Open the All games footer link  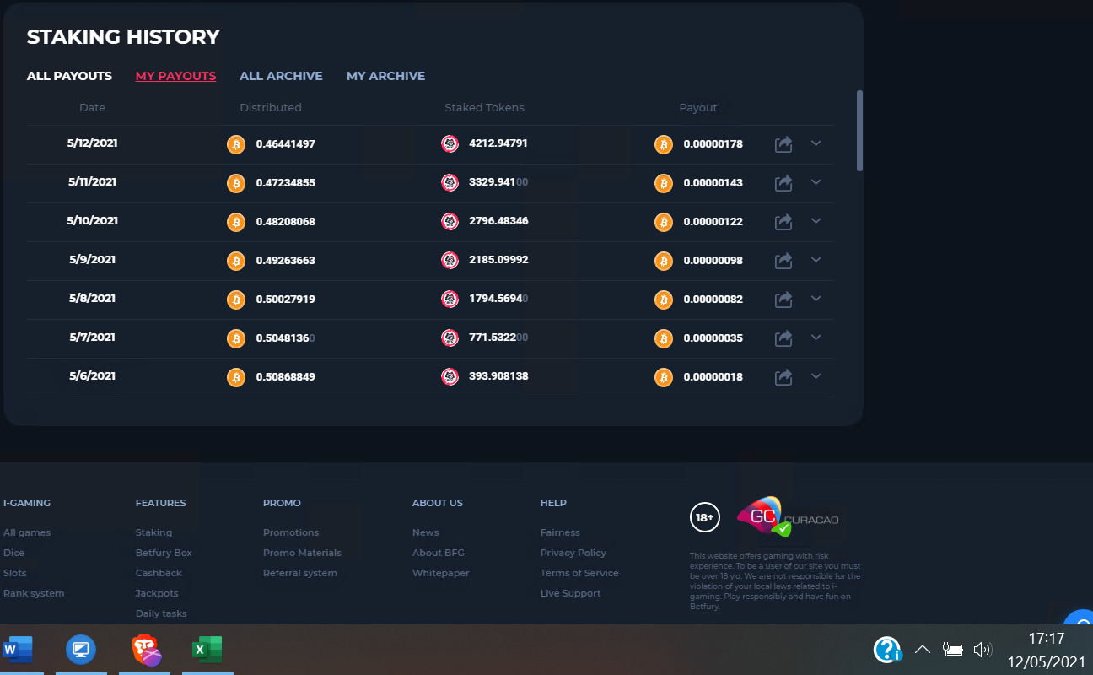[x=27, y=532]
